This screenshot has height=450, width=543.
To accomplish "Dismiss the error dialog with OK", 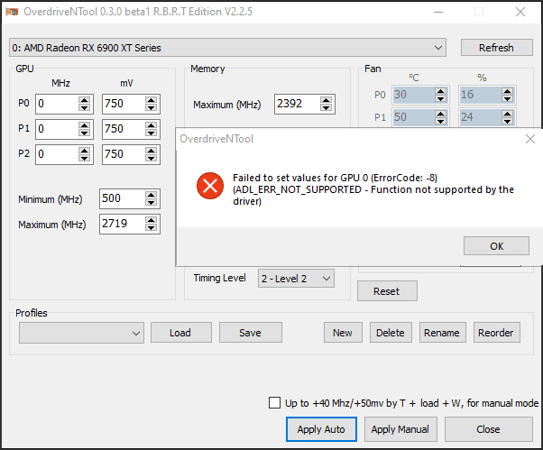I will 496,246.
